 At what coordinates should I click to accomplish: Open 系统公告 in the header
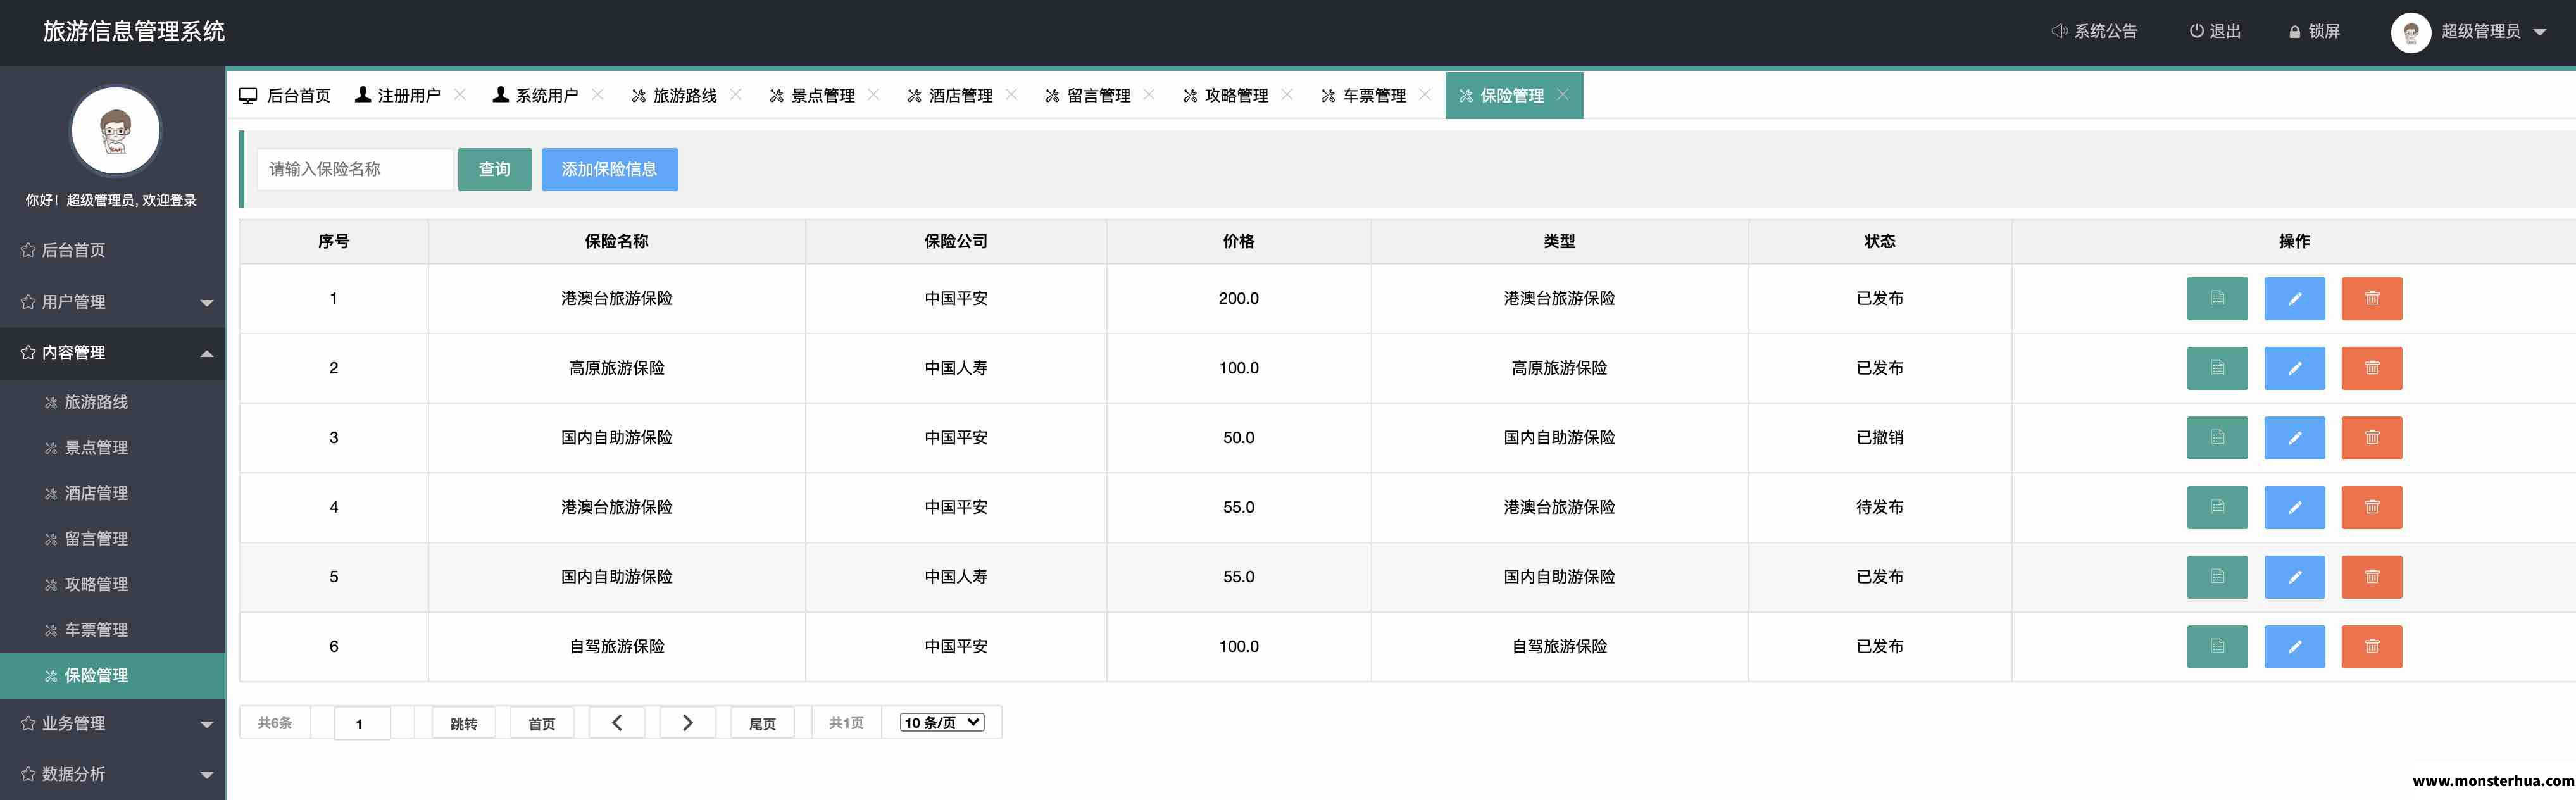(x=2094, y=31)
